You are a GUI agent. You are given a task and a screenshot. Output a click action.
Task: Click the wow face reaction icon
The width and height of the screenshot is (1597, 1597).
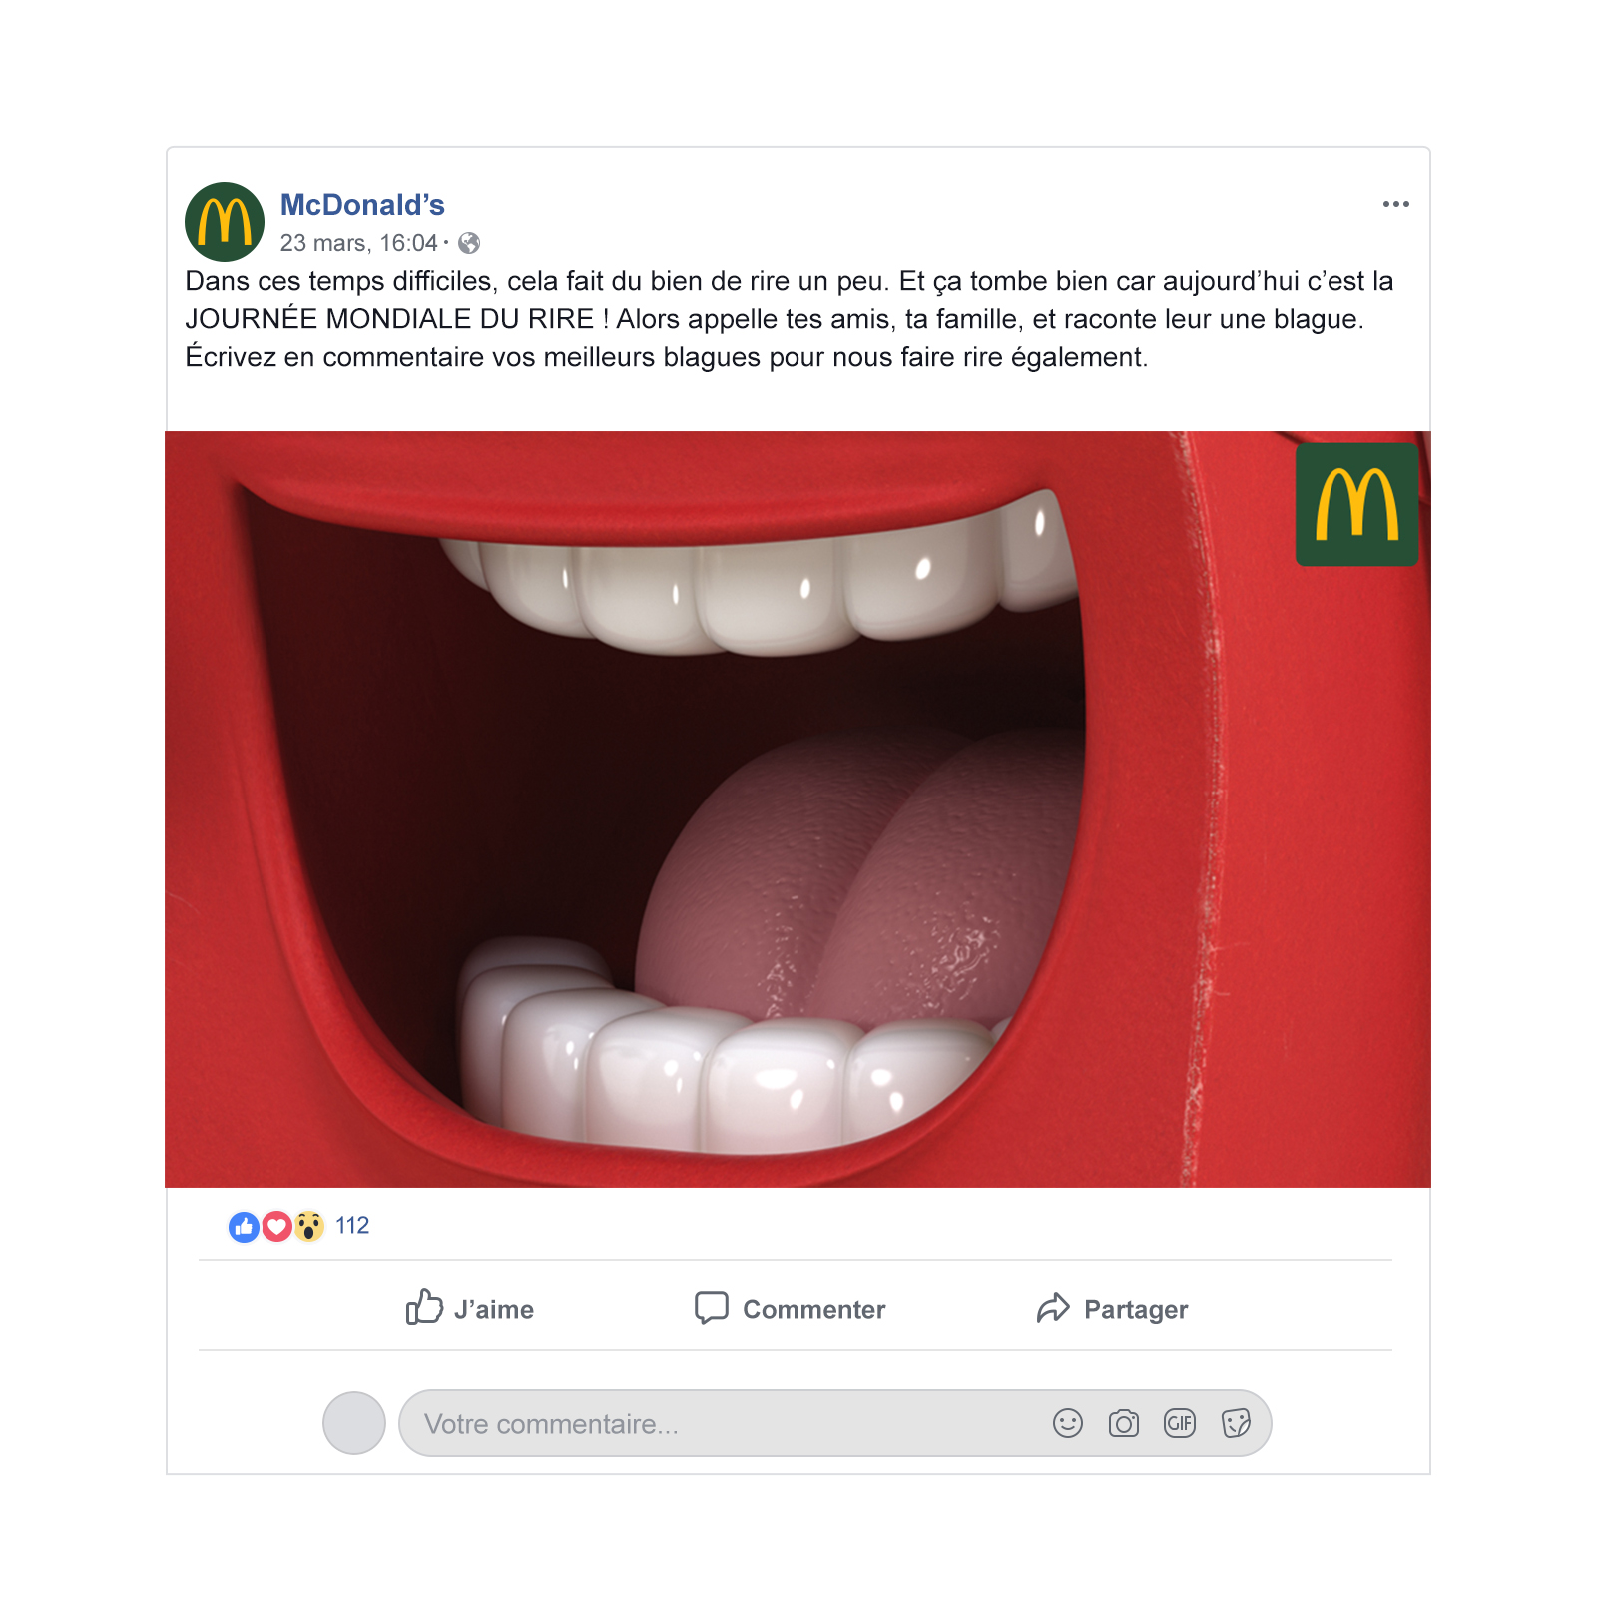tap(309, 1226)
